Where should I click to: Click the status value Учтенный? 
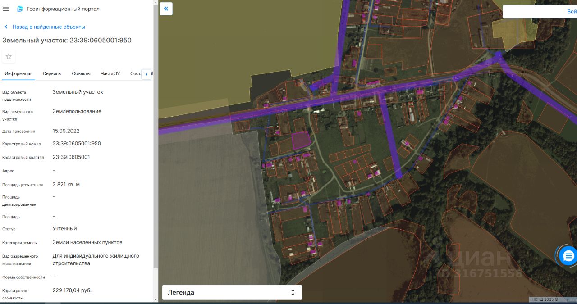65,228
